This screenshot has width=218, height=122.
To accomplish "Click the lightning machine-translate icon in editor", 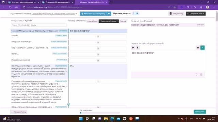I will pyautogui.click(x=138, y=47).
